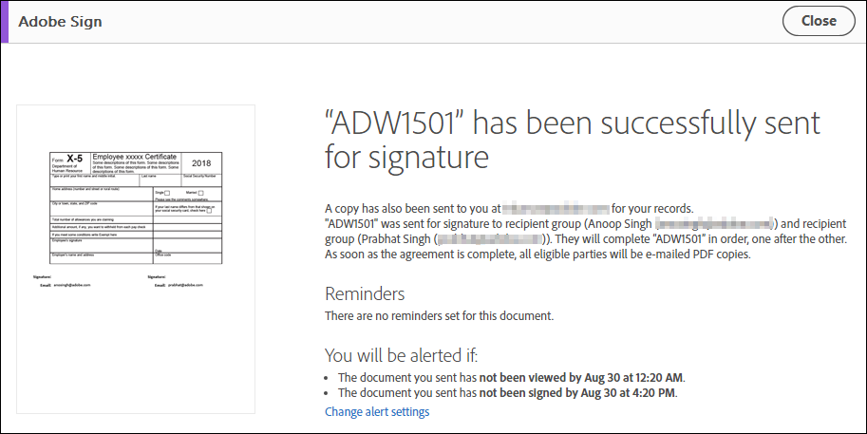867x434 pixels.
Task: Tick the Single checkbox in the form preview
Action: pyautogui.click(x=167, y=193)
